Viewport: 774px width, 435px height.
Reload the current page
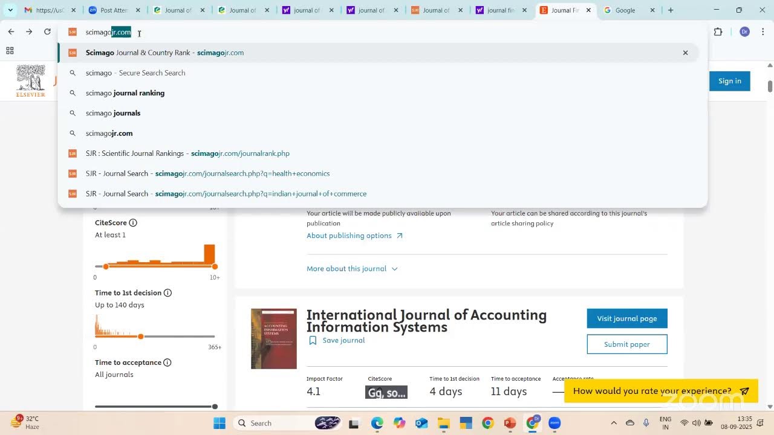47,31
